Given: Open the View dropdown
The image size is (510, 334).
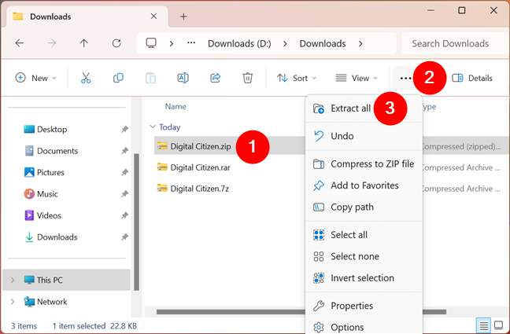Looking at the screenshot, I should [357, 78].
